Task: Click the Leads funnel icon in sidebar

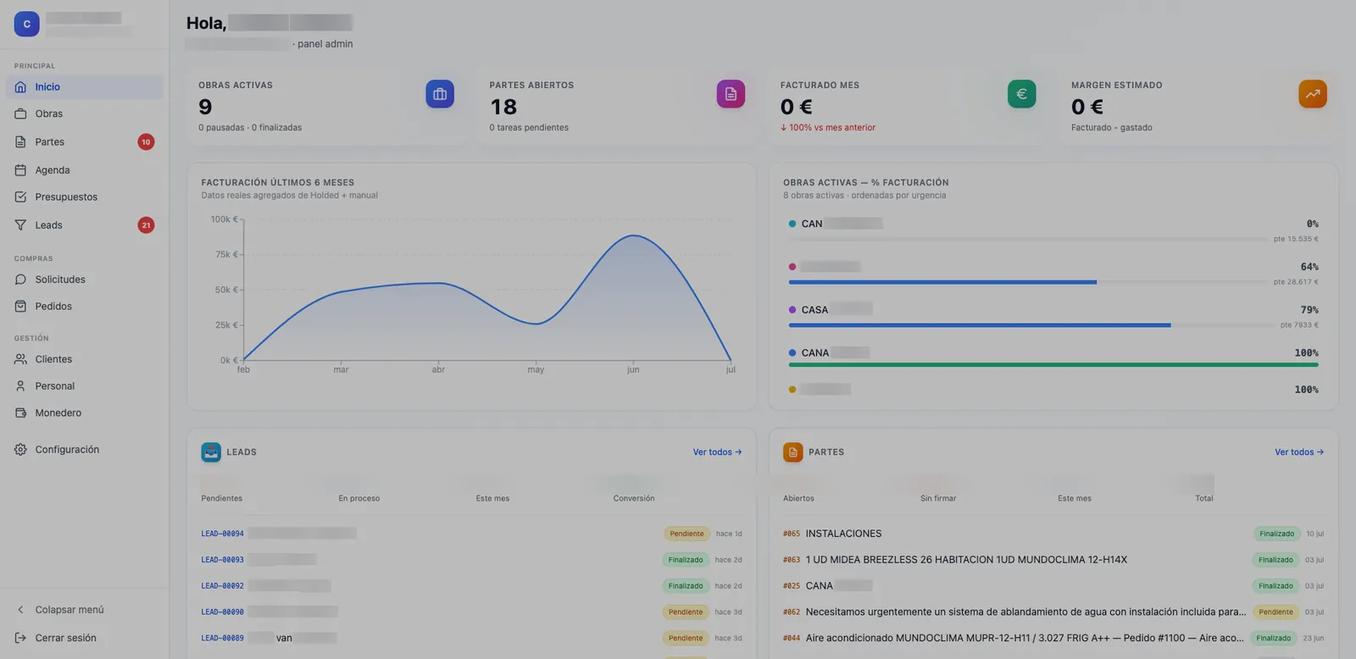Action: (20, 225)
